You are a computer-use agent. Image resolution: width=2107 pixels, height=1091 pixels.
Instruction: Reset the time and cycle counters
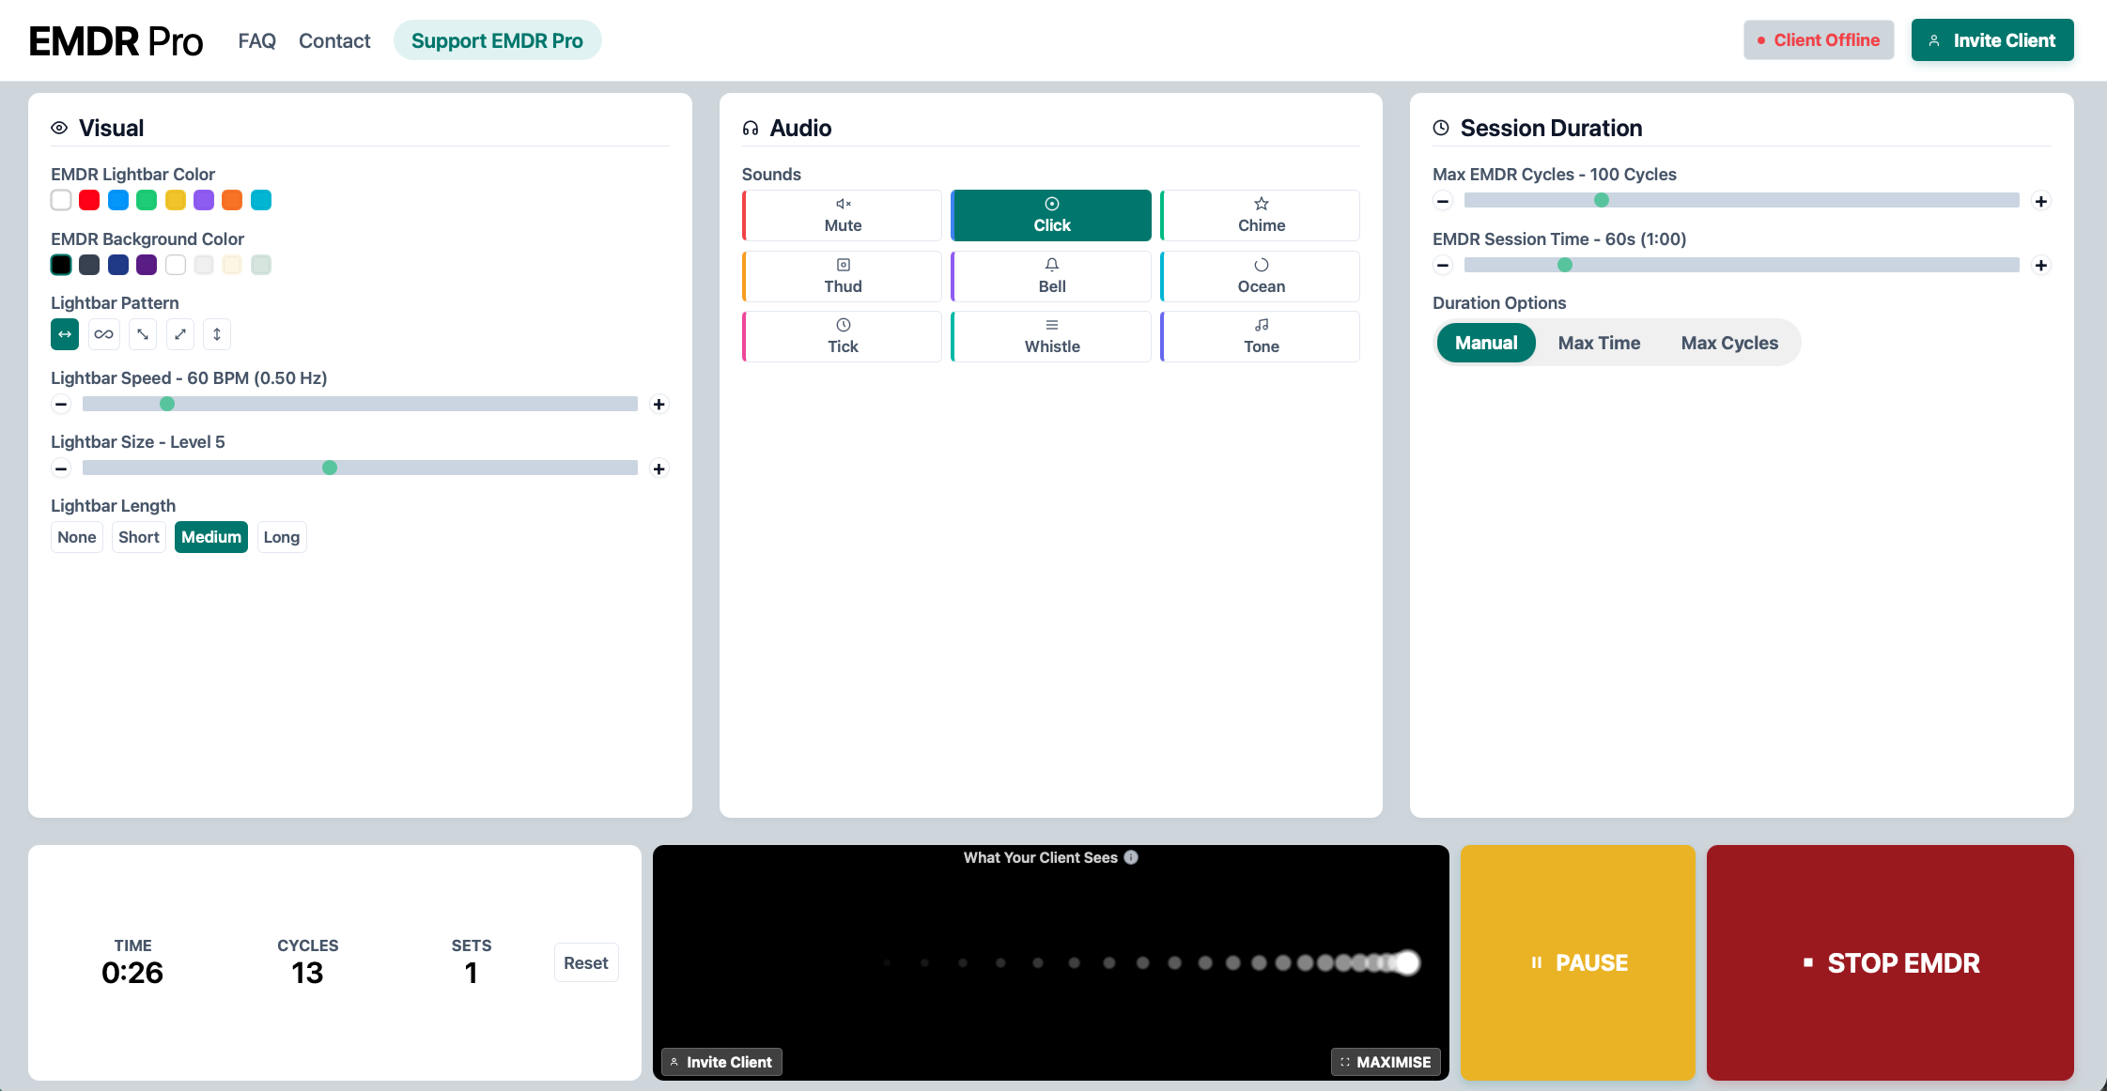click(x=586, y=962)
